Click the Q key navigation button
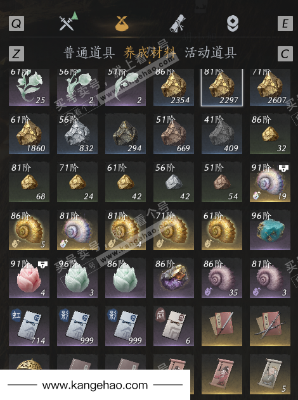The height and width of the screenshot is (400, 298). click(x=16, y=23)
